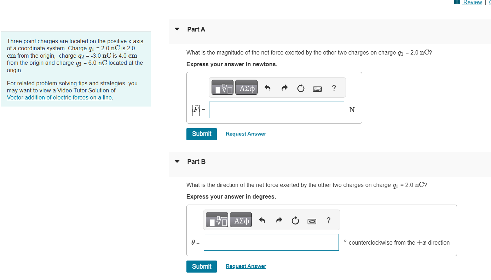This screenshot has width=491, height=280.
Task: Submit the Part A answer
Action: point(202,134)
